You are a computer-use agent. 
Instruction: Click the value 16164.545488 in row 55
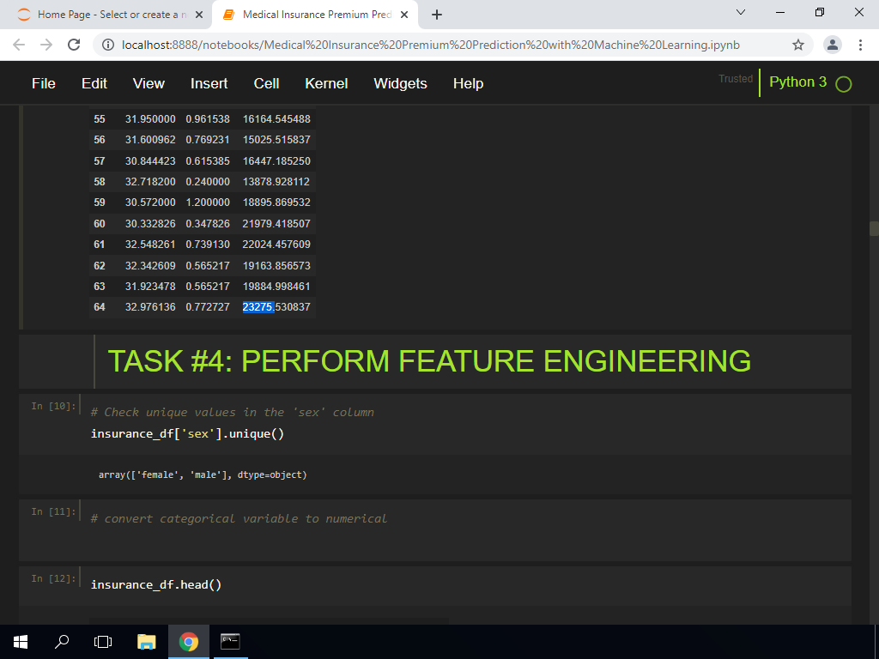coord(276,118)
